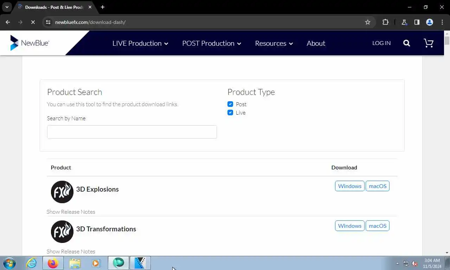Open the About page
The width and height of the screenshot is (450, 270).
point(316,43)
